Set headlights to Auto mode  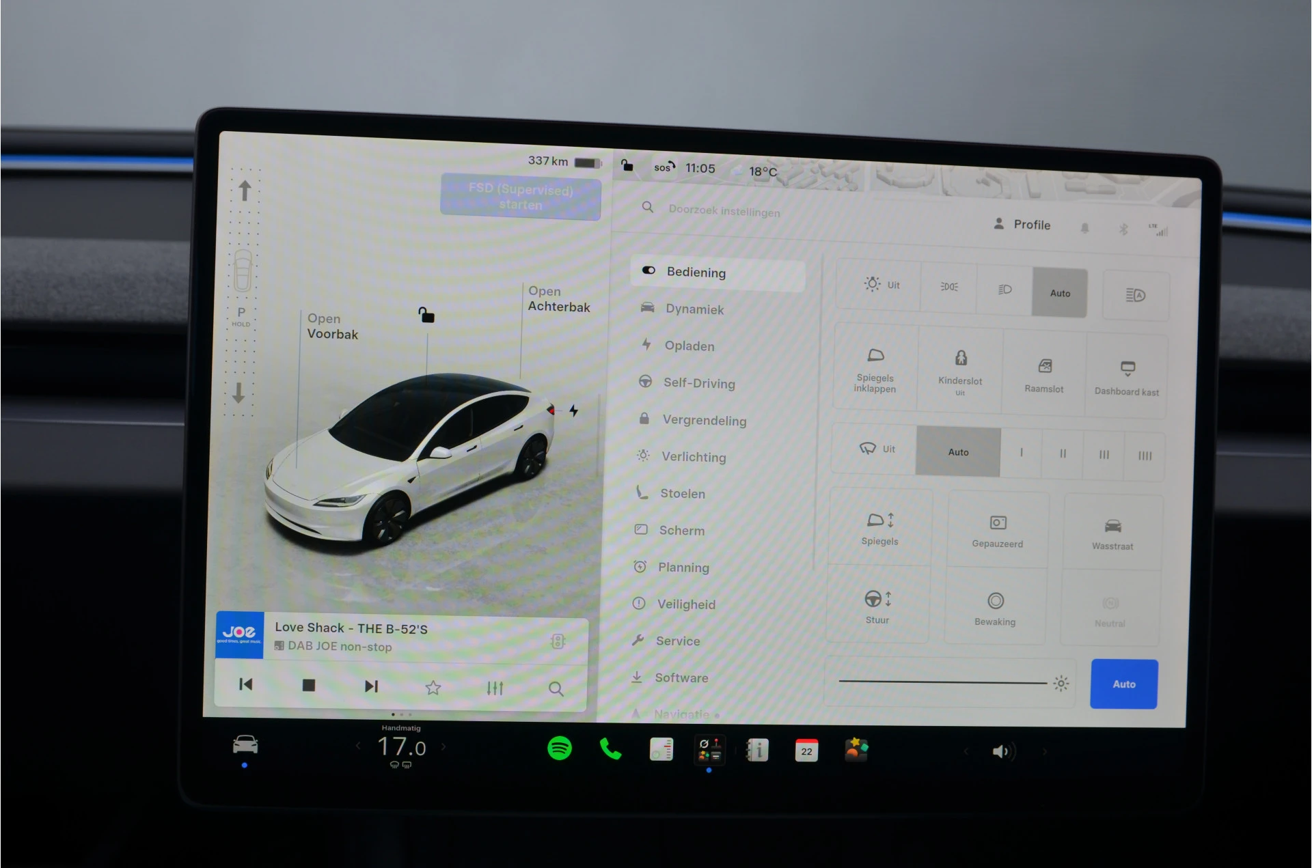[x=1060, y=292]
